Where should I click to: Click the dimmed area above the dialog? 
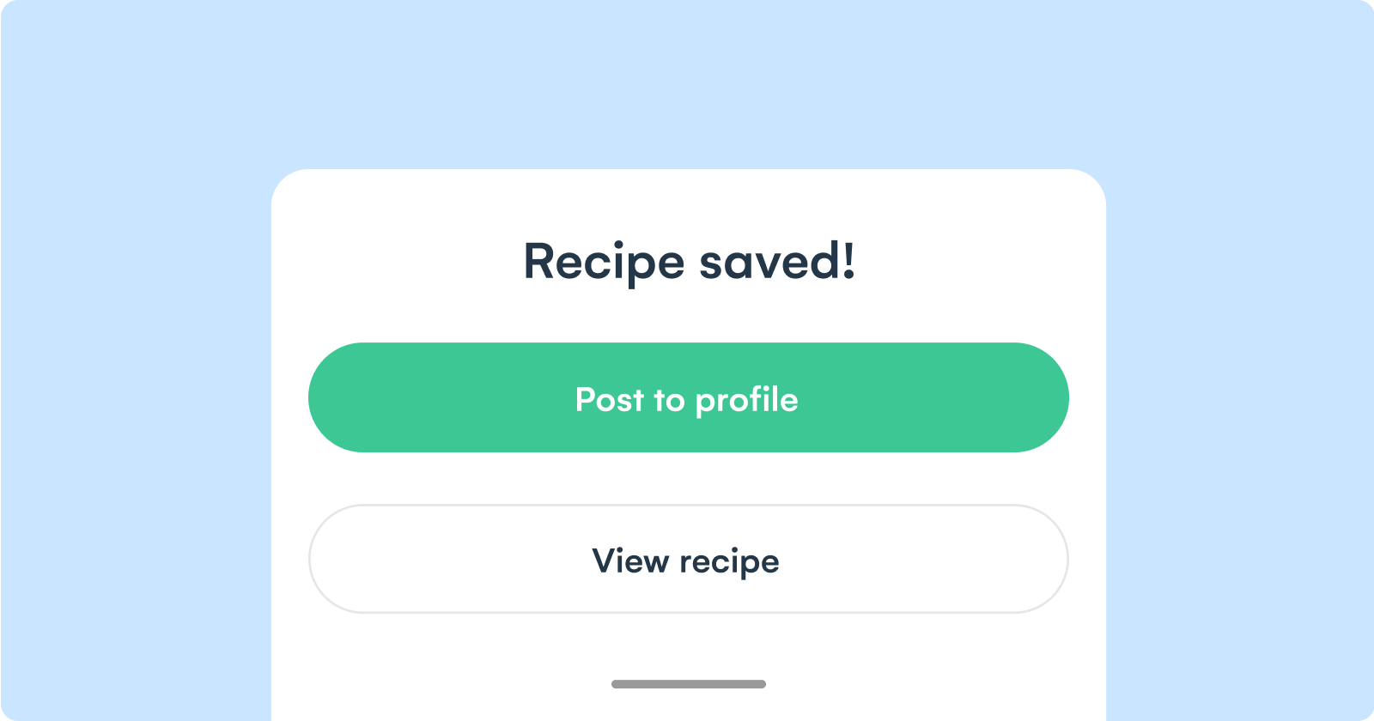point(687,82)
